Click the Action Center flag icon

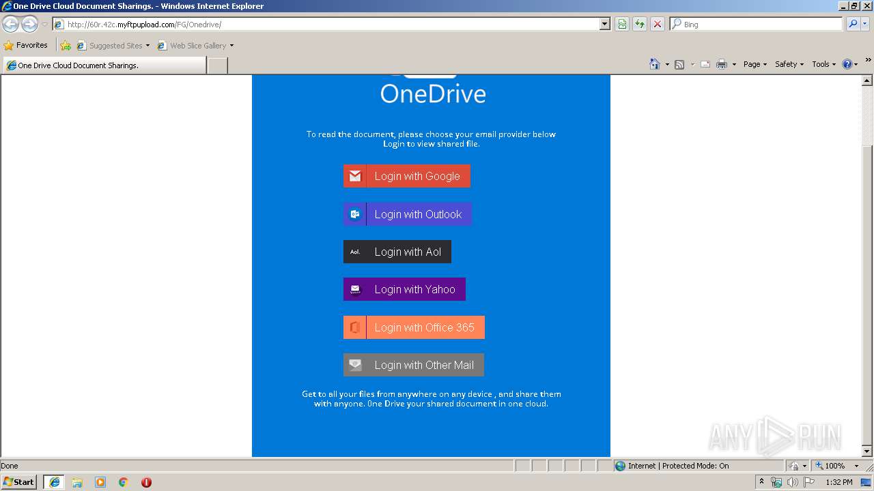pyautogui.click(x=809, y=482)
